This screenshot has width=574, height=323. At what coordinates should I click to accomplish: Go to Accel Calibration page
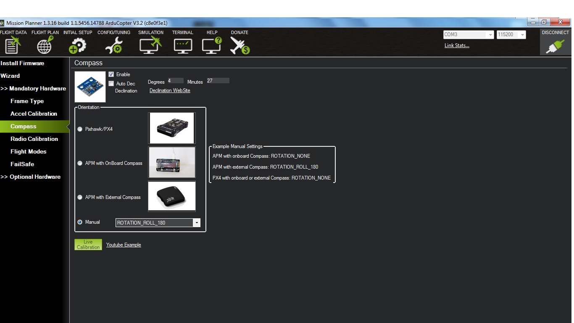[x=34, y=114]
